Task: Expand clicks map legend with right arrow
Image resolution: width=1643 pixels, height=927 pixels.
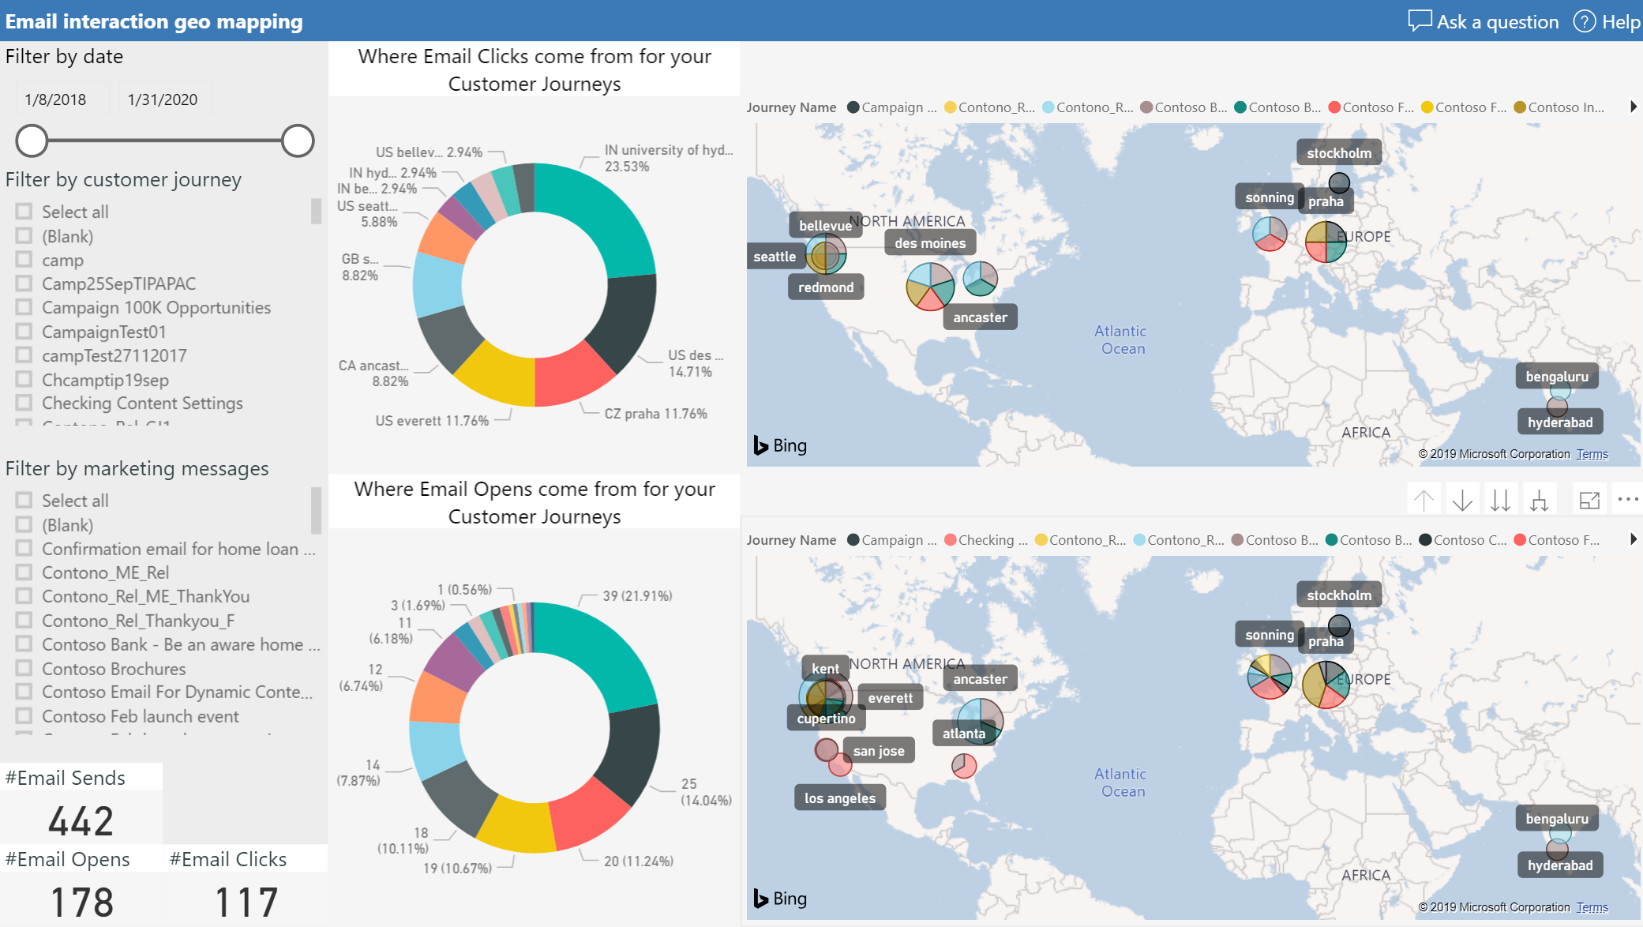Action: pyautogui.click(x=1634, y=107)
